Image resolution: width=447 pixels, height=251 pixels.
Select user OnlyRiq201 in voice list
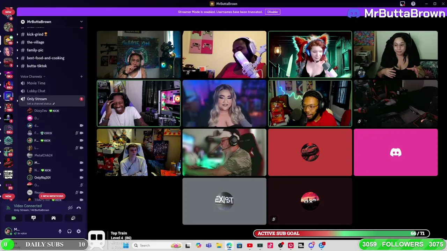click(x=42, y=177)
